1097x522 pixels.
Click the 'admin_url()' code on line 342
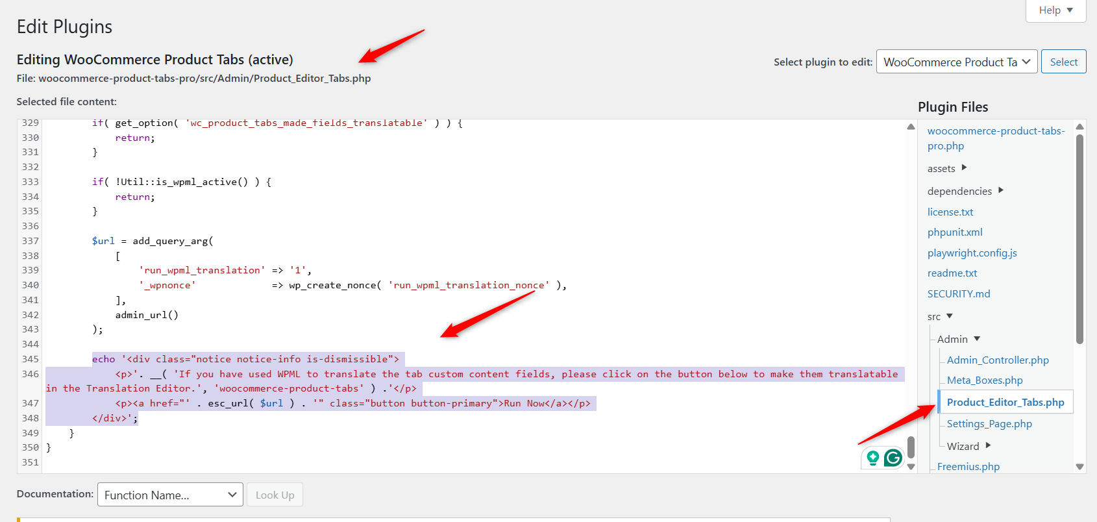point(147,315)
